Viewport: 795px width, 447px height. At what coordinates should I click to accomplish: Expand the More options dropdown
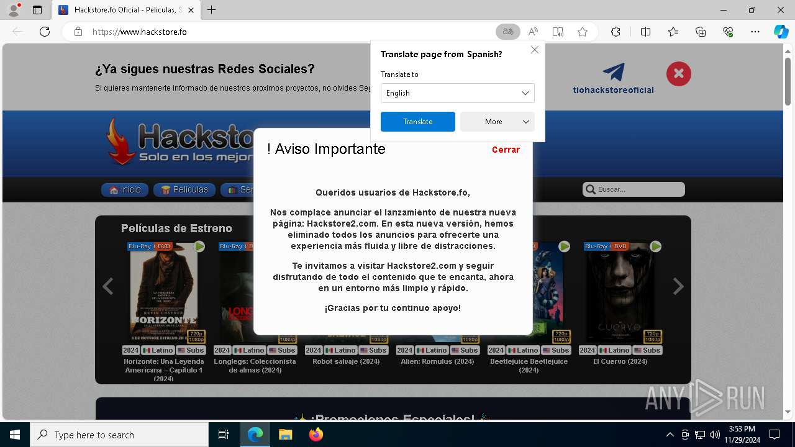coord(497,122)
